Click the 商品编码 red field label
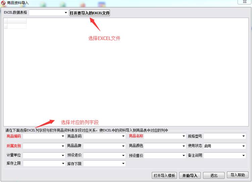Screen dimensions: 252x182 click(x=14, y=136)
